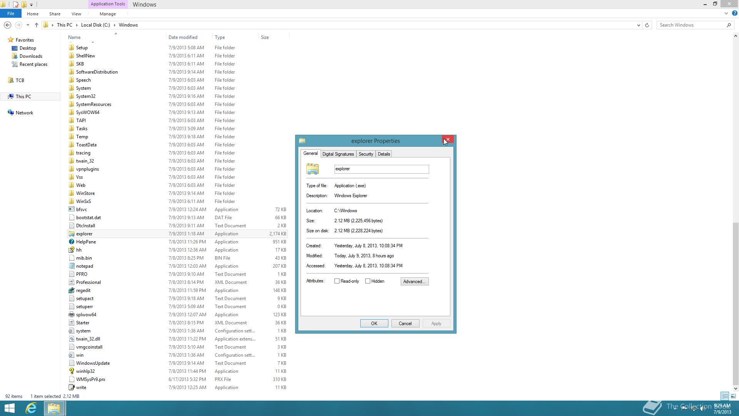Open Help question mark icon
739x416 pixels.
(x=734, y=13)
